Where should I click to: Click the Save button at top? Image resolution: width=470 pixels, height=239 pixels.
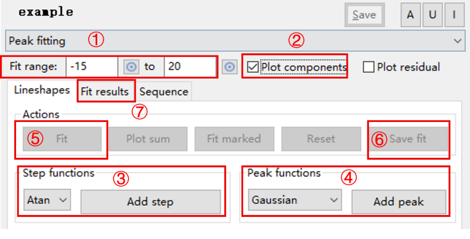[364, 15]
